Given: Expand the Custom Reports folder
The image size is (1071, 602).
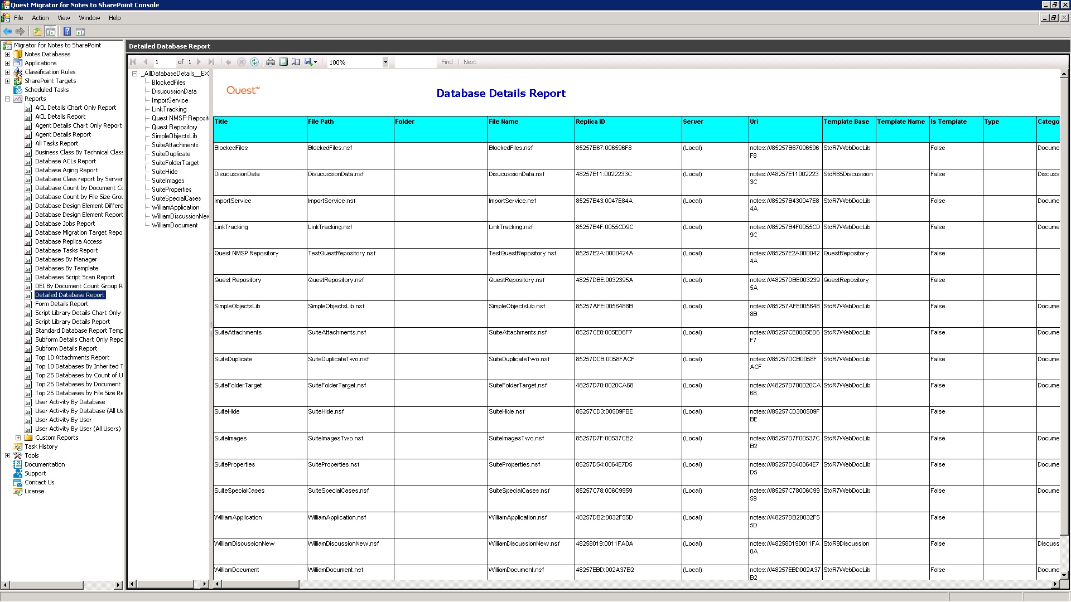Looking at the screenshot, I should coord(18,438).
